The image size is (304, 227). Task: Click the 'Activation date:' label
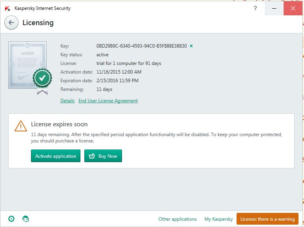pos(76,72)
